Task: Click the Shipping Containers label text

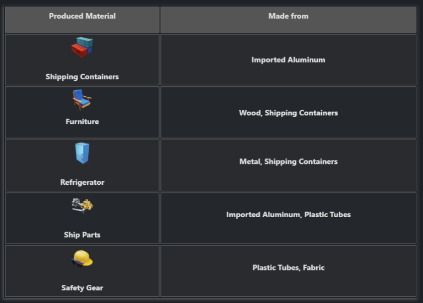Action: click(x=82, y=77)
